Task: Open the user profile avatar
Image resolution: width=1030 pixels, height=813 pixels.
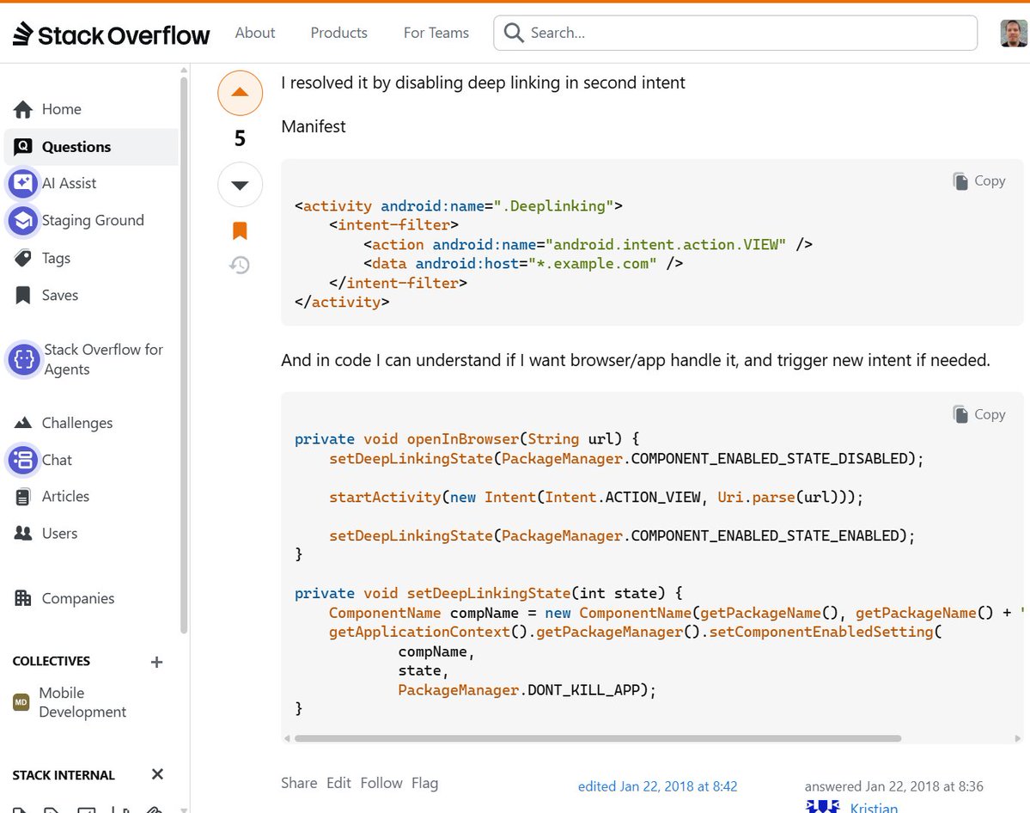Action: coord(1014,33)
